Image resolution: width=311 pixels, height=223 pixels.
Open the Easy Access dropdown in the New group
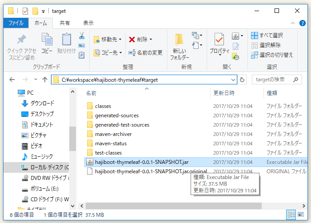tap(197, 45)
